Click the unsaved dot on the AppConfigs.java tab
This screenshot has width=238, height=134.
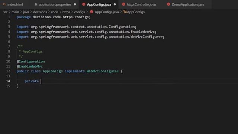point(115,4)
